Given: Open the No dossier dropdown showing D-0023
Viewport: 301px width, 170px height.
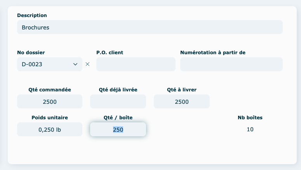Looking at the screenshot, I should pos(50,64).
